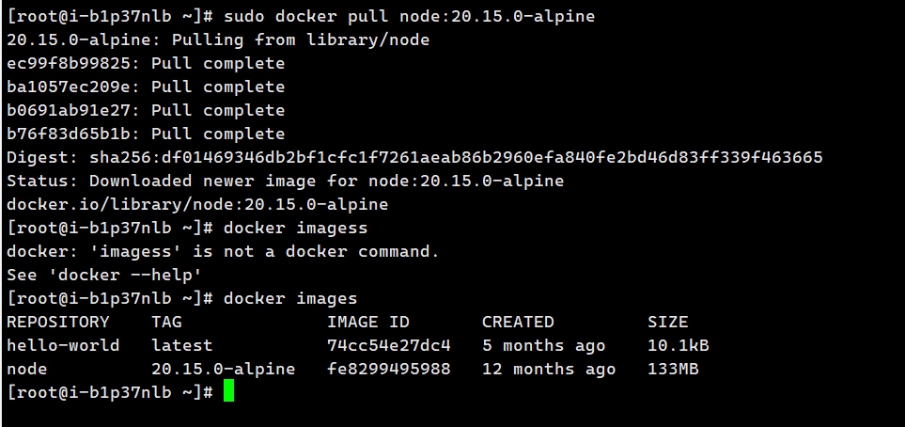The height and width of the screenshot is (427, 905).
Task: Click the docker.io/library/node image path line
Action: (197, 204)
